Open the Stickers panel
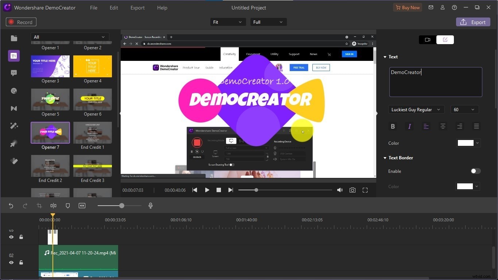 [14, 91]
